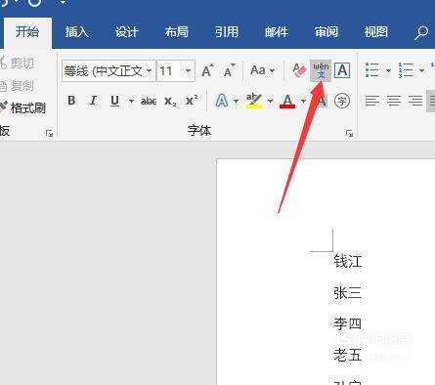The width and height of the screenshot is (435, 385).
Task: Align text right
Action: [x=415, y=101]
